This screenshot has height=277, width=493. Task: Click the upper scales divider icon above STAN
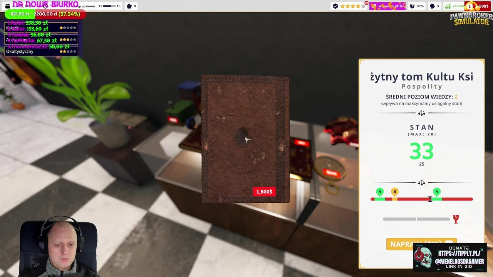pos(422,113)
